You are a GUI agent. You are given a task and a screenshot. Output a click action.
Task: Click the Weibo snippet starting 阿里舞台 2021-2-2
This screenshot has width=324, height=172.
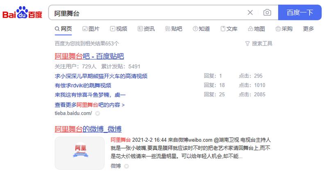tap(190, 148)
